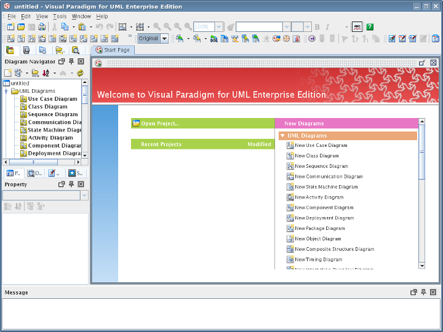Open the File menu

tap(12, 17)
